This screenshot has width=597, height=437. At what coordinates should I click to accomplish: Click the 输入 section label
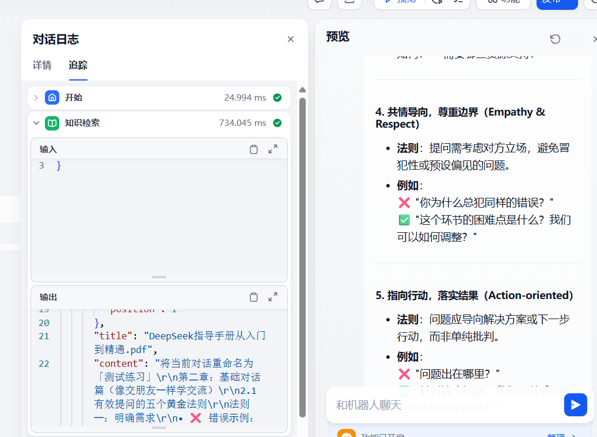(x=48, y=149)
